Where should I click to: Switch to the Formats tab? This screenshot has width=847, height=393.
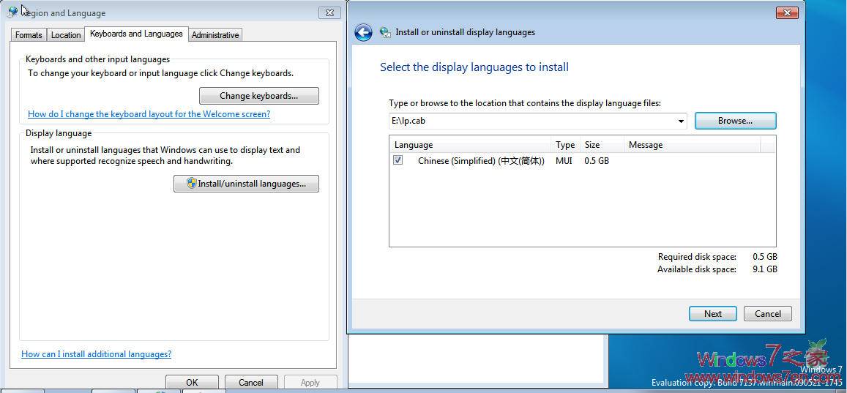coord(29,35)
